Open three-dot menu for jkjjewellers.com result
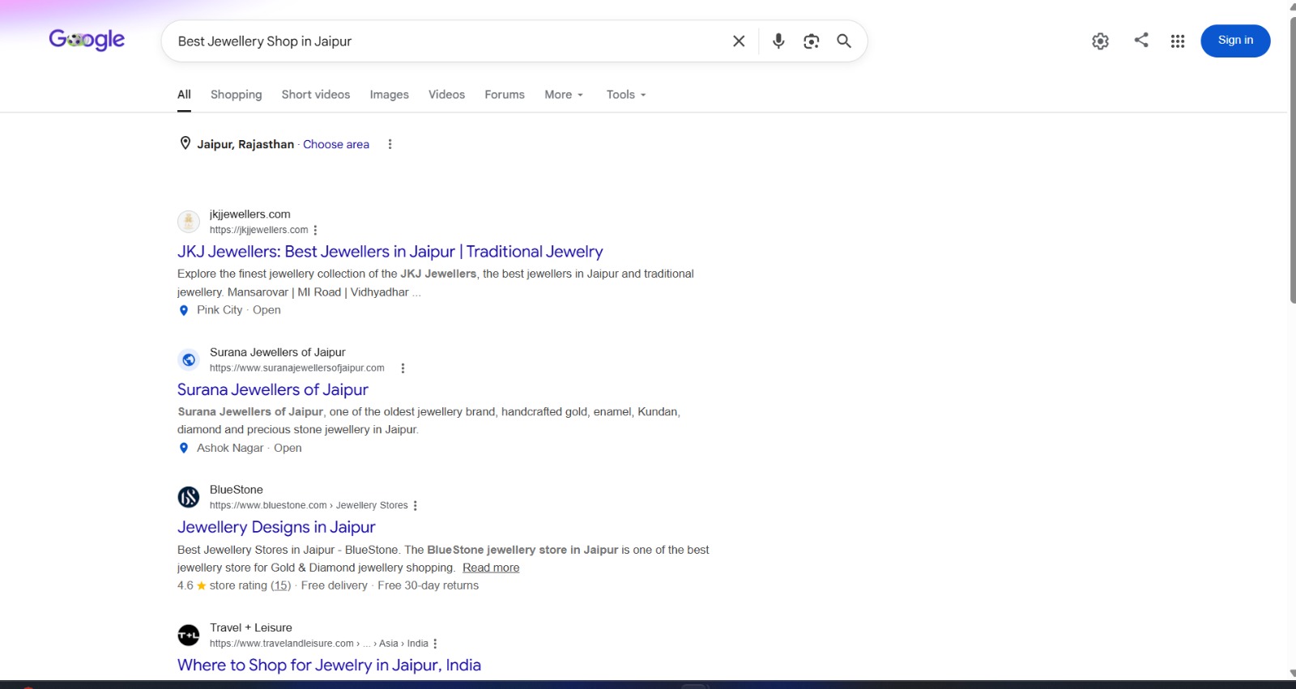 point(315,230)
